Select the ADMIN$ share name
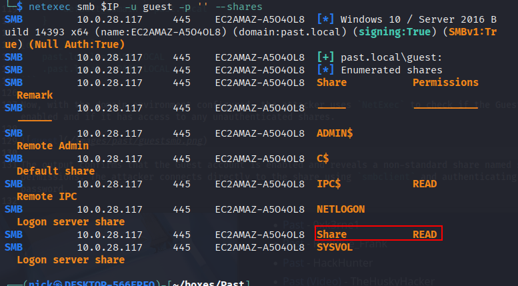The width and height of the screenshot is (518, 286). [x=335, y=133]
